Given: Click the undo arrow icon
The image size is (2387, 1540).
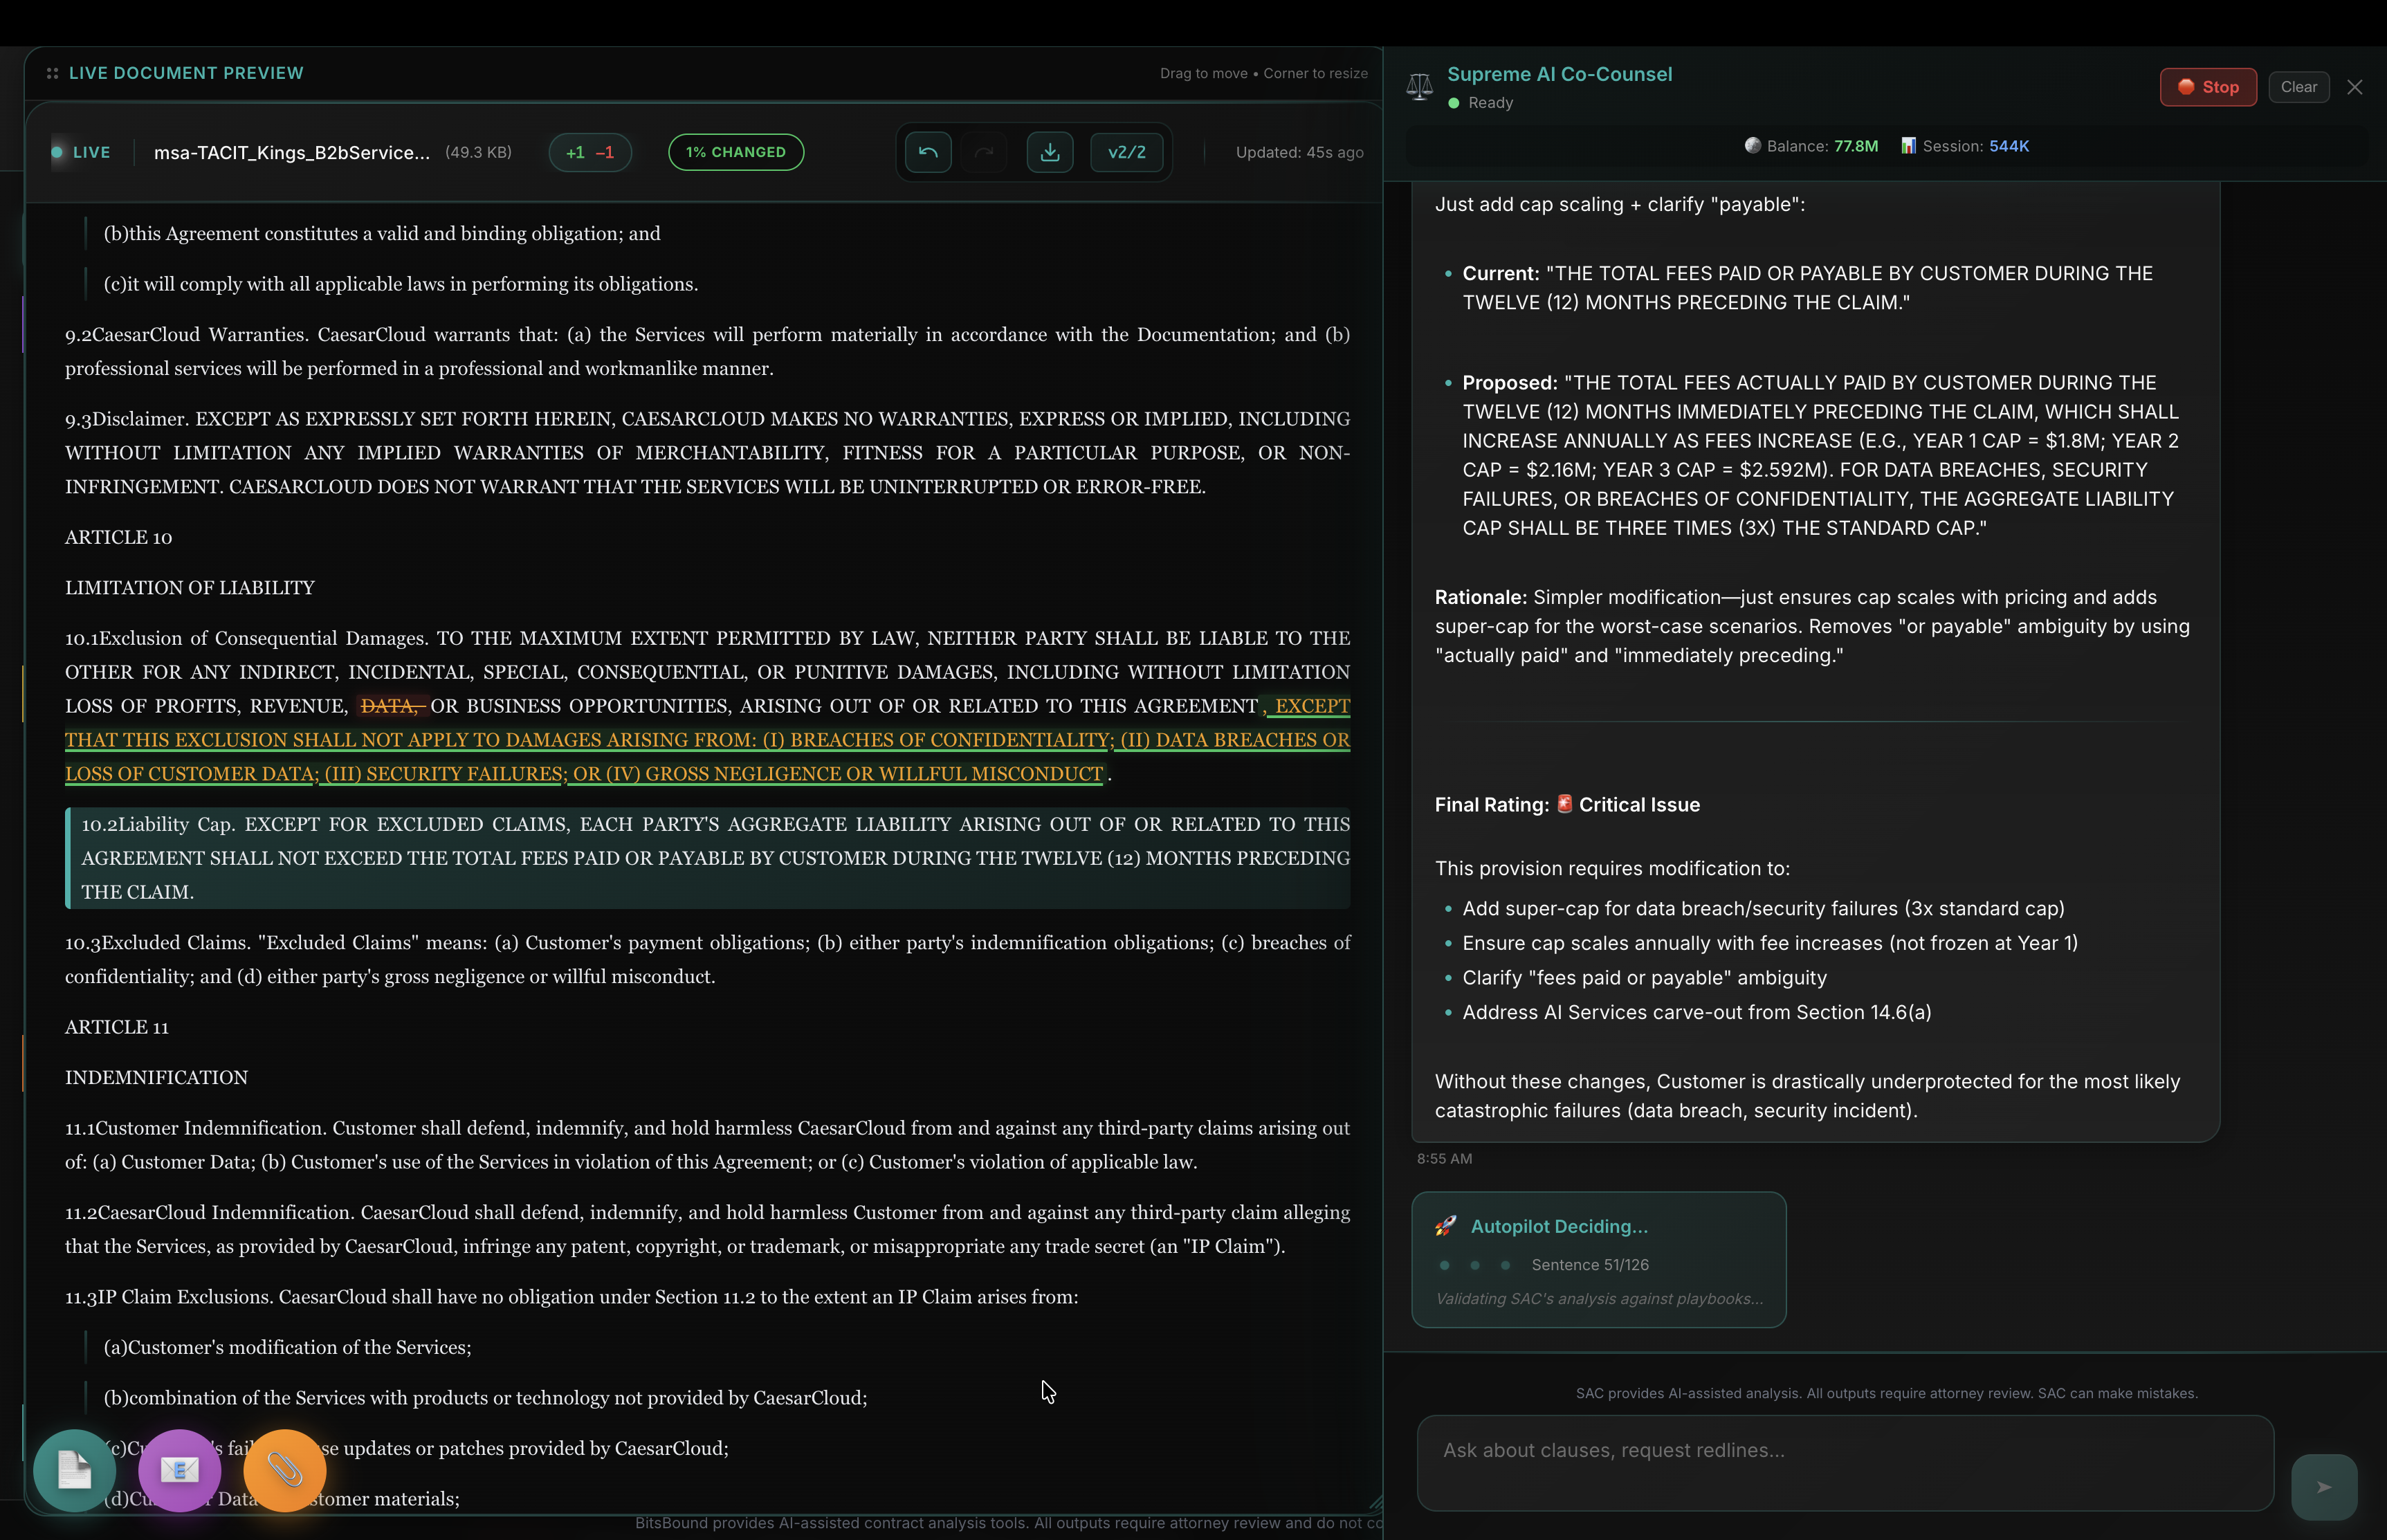Looking at the screenshot, I should [x=928, y=152].
